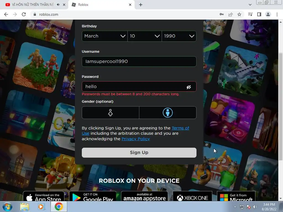Viewport: 283px width, 212px height.
Task: Launch the media player taskbar icon
Action: 41,206
